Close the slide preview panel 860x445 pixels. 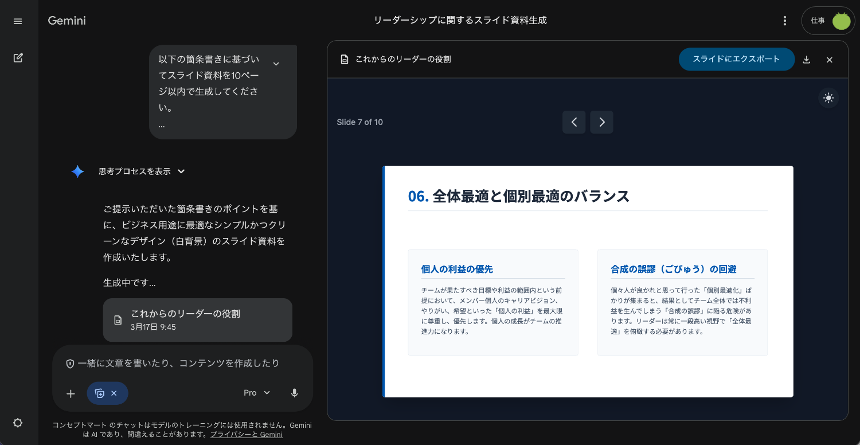click(x=829, y=60)
